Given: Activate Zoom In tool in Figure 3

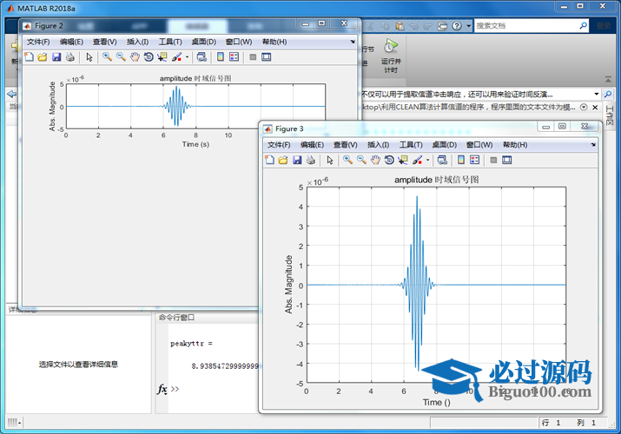Looking at the screenshot, I should click(x=347, y=160).
